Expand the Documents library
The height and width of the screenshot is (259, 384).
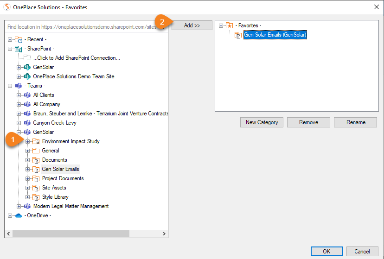coord(27,160)
